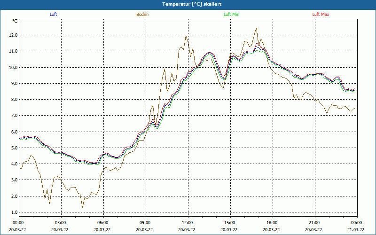Click the '°C' axis unit label
This screenshot has width=376, height=235.
pyautogui.click(x=15, y=21)
